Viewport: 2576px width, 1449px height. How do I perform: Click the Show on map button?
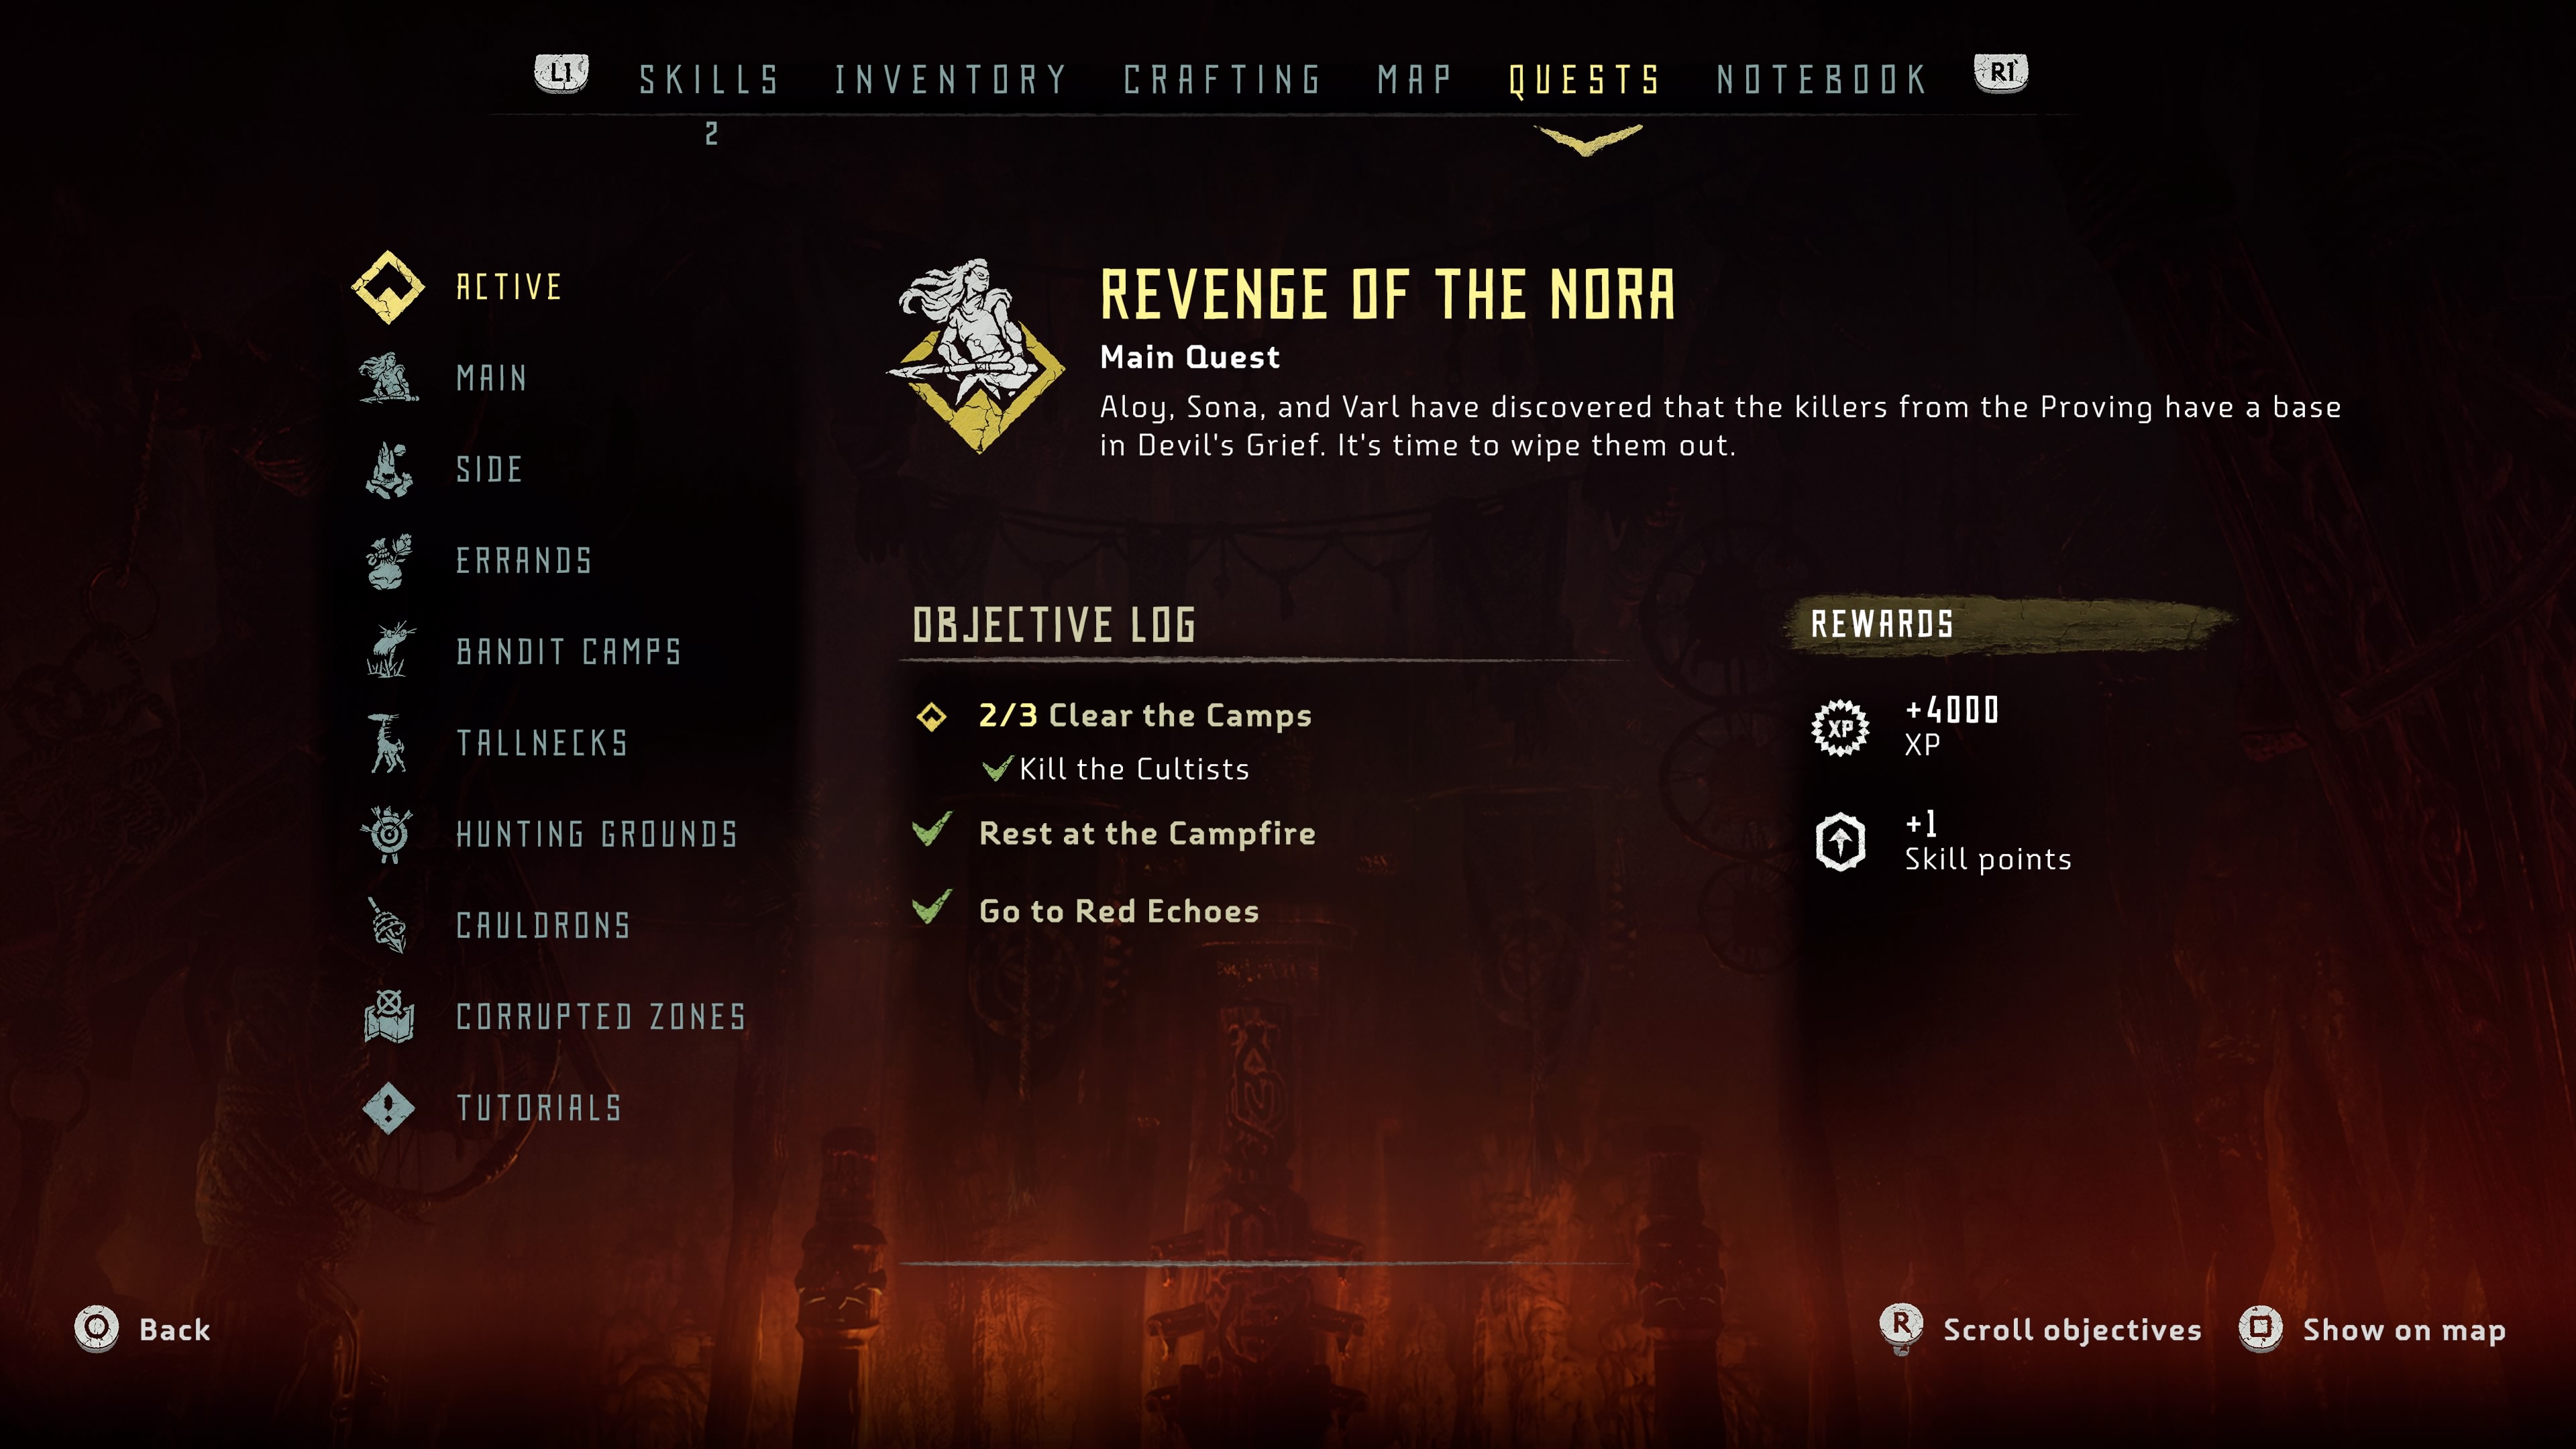2372,1329
